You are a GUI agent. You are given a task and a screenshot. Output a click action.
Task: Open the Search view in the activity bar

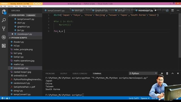point(4,20)
